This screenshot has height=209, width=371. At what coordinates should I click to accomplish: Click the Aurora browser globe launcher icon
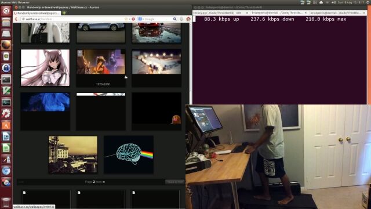[6, 45]
